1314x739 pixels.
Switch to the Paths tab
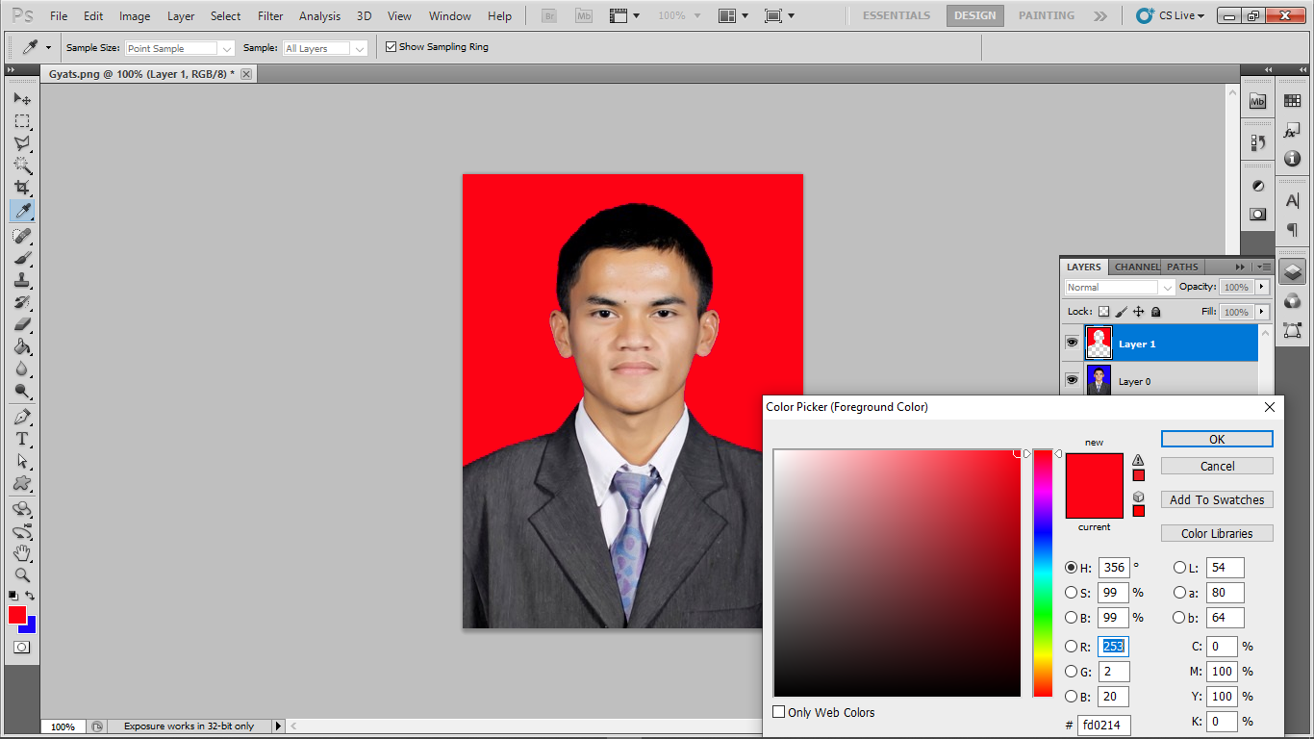coord(1182,267)
